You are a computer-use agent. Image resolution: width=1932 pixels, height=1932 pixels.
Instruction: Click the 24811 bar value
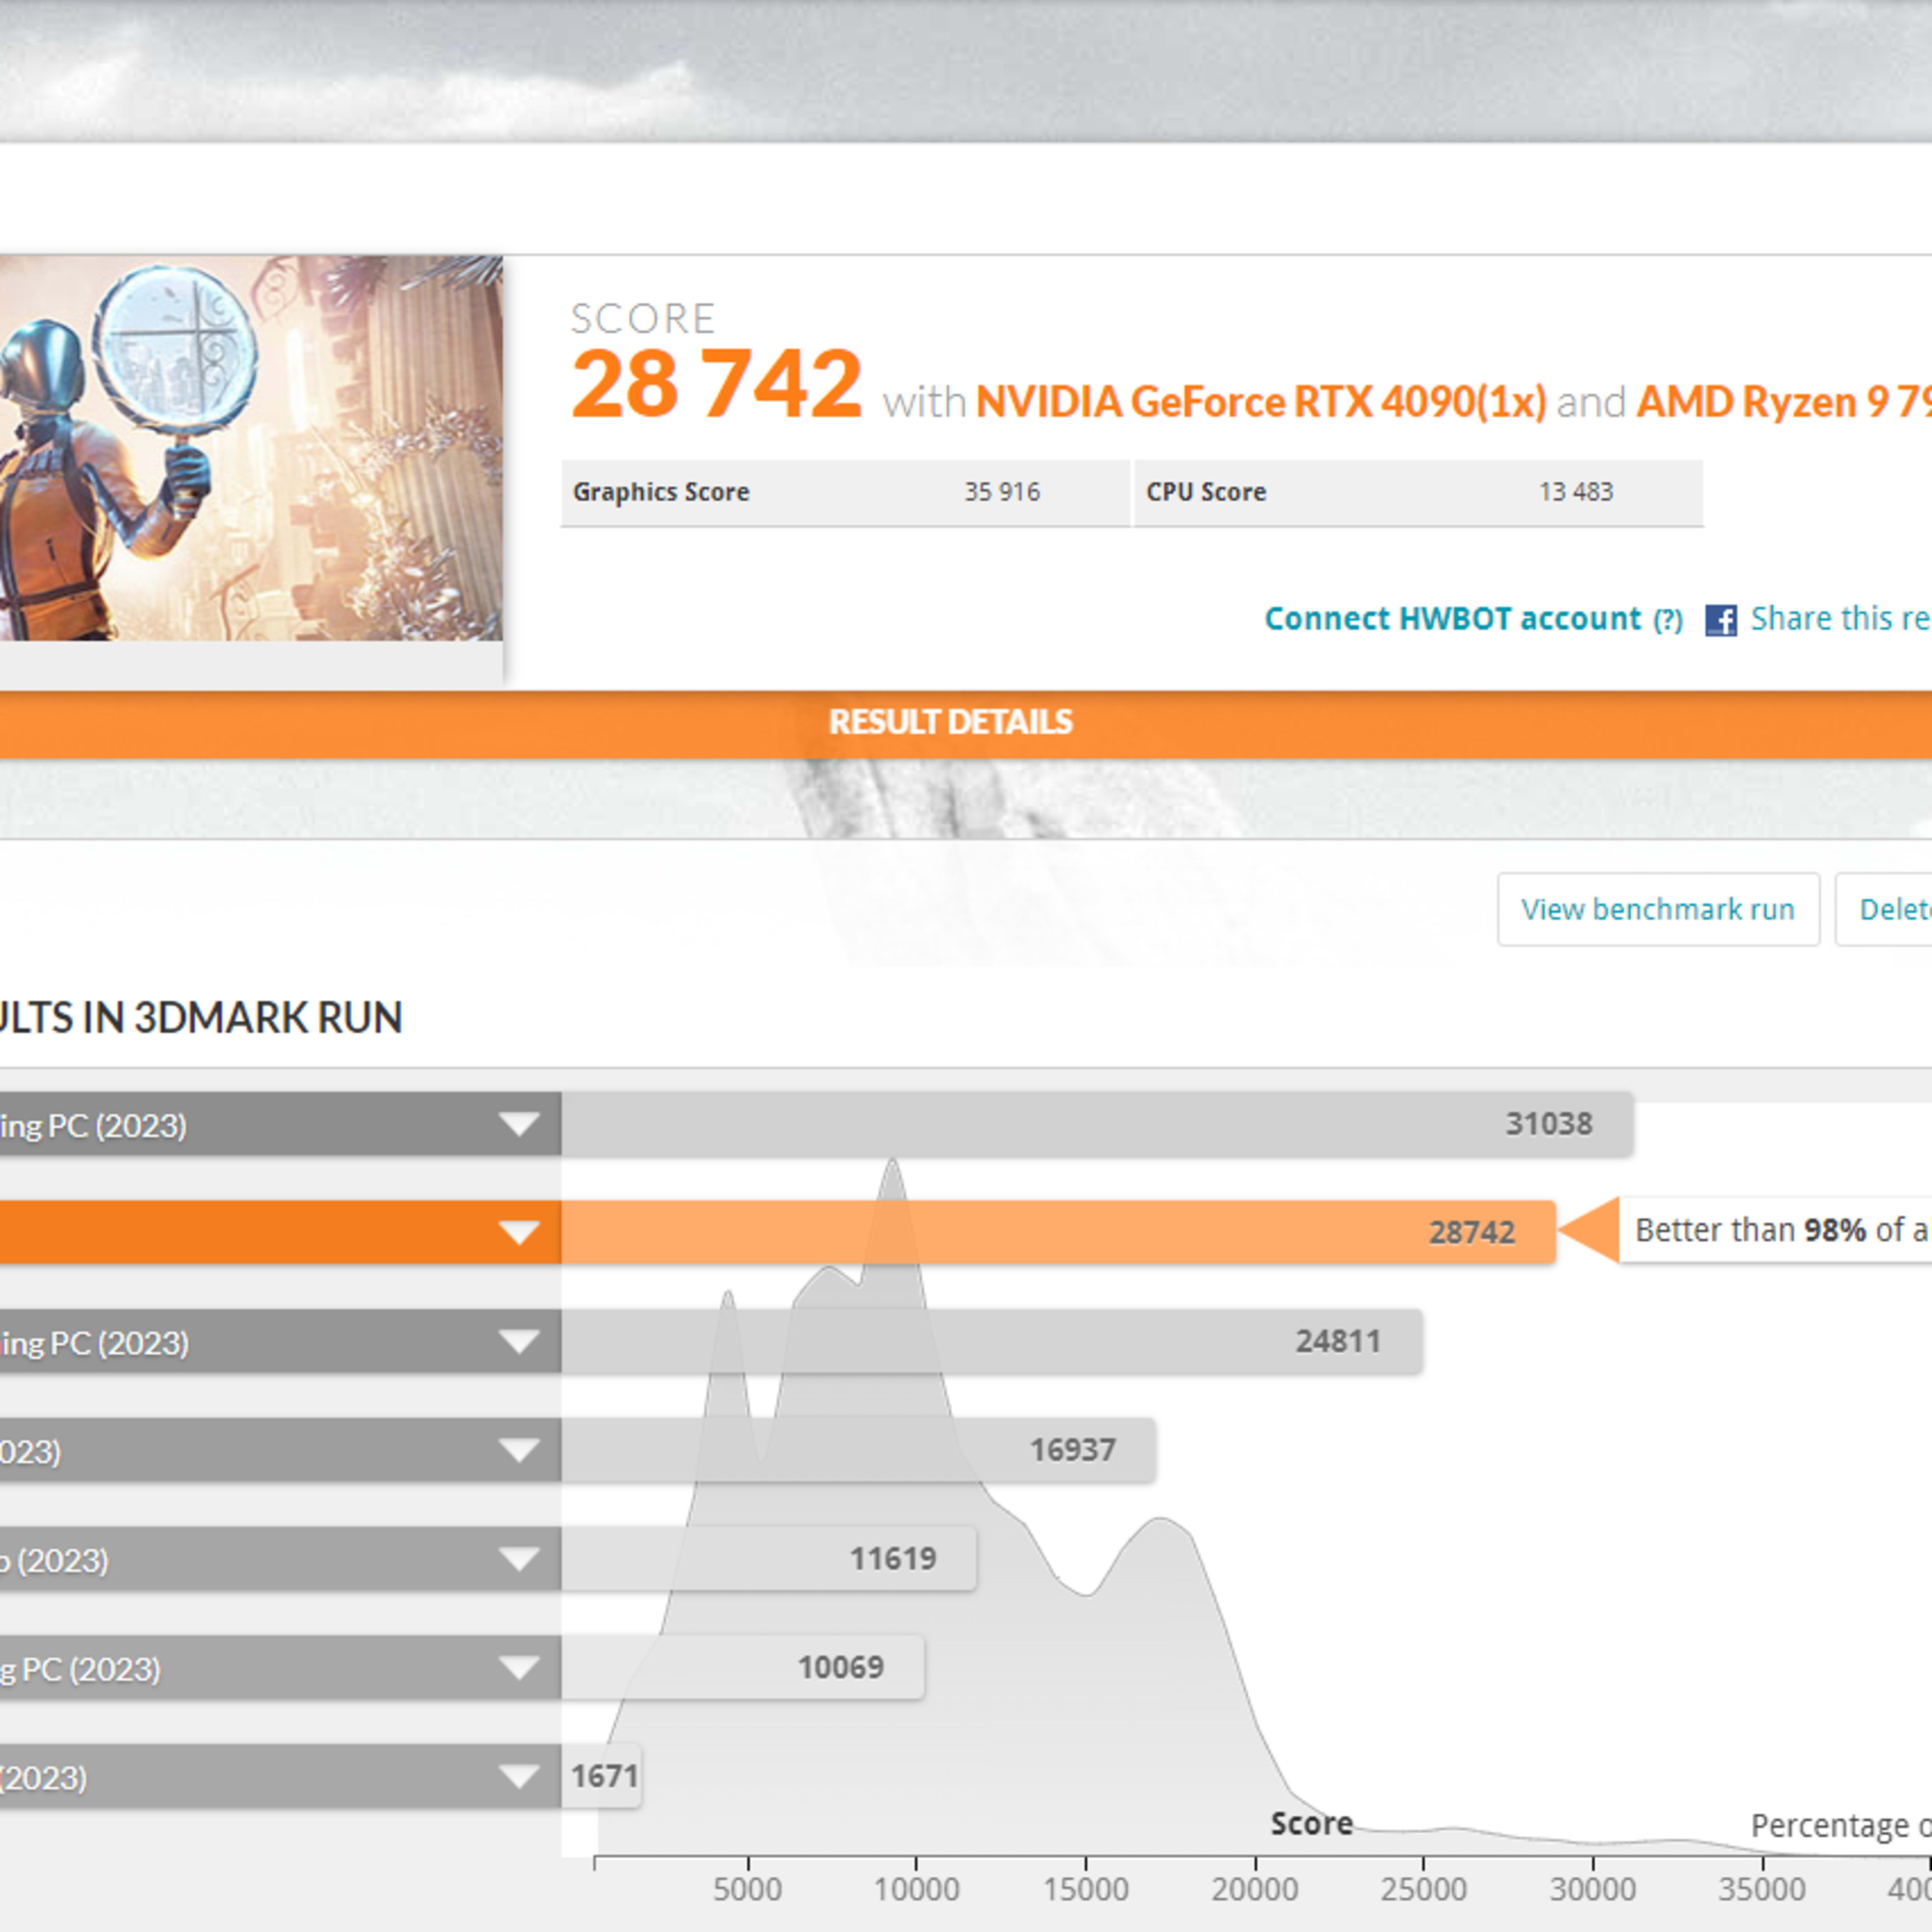coord(1338,1341)
